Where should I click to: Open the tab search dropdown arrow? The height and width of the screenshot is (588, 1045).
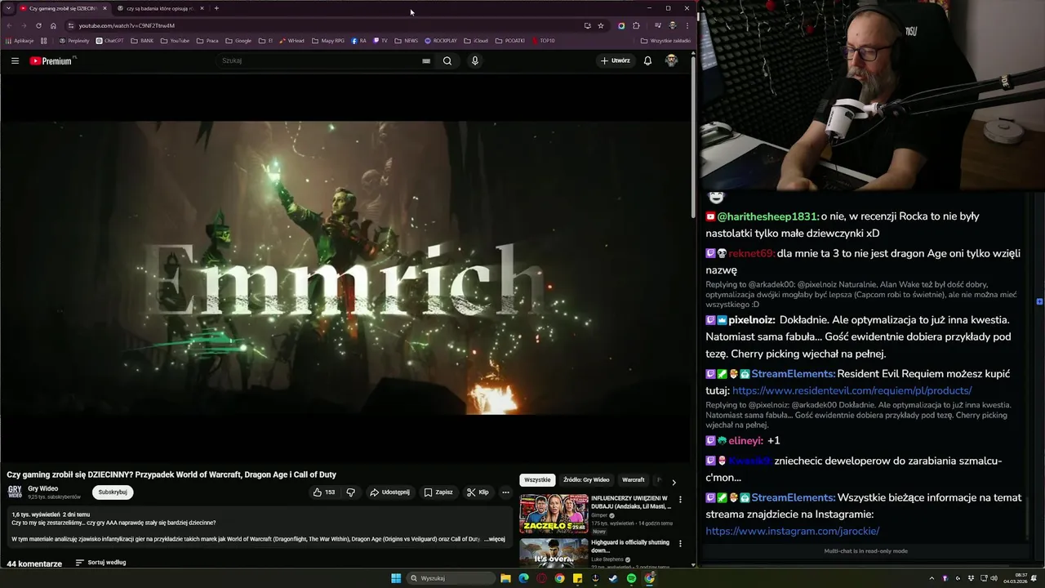(x=8, y=8)
